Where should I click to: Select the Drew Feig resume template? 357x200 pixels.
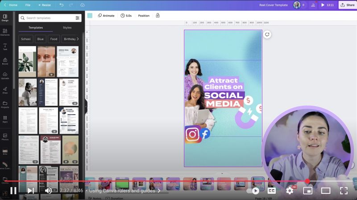(68, 61)
